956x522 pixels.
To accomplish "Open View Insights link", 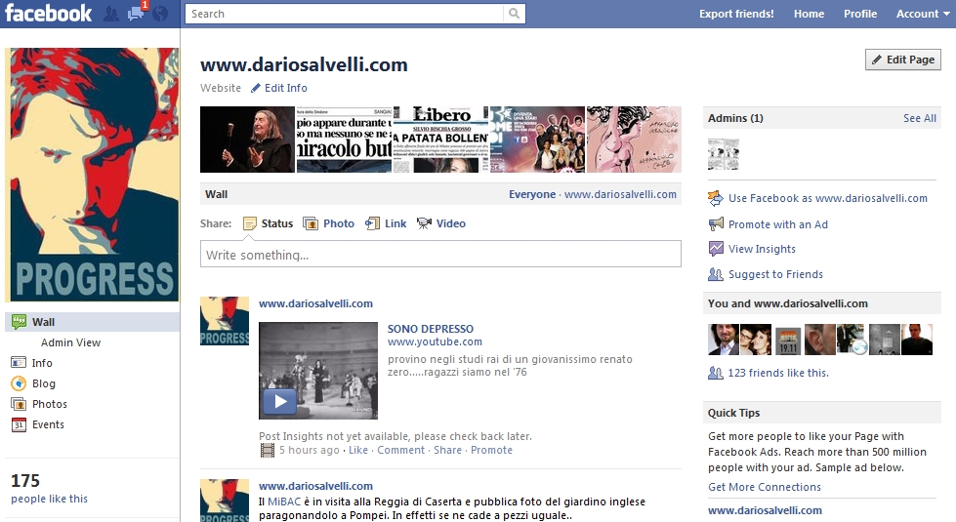I will click(x=762, y=249).
